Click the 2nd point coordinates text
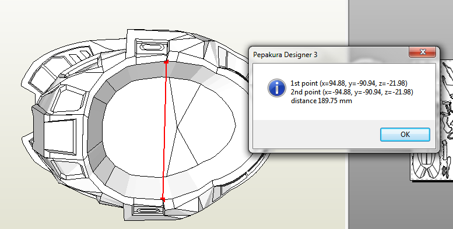453x229 pixels. (x=352, y=92)
